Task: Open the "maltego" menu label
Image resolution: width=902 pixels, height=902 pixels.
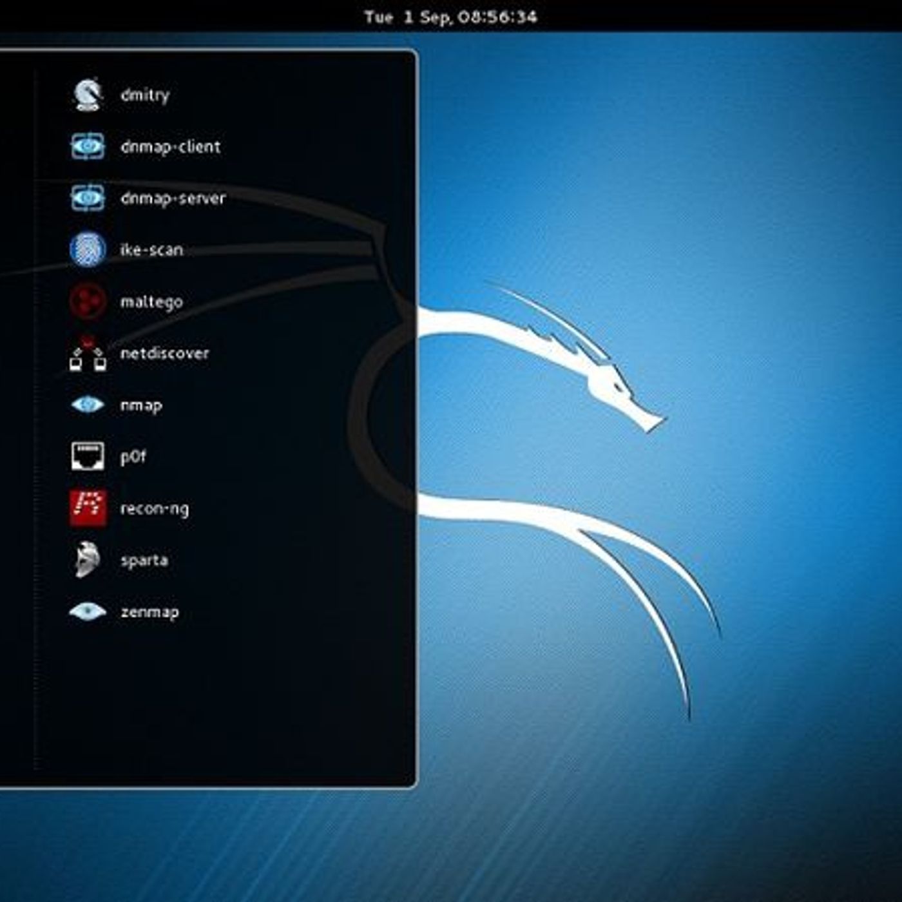Action: click(151, 302)
